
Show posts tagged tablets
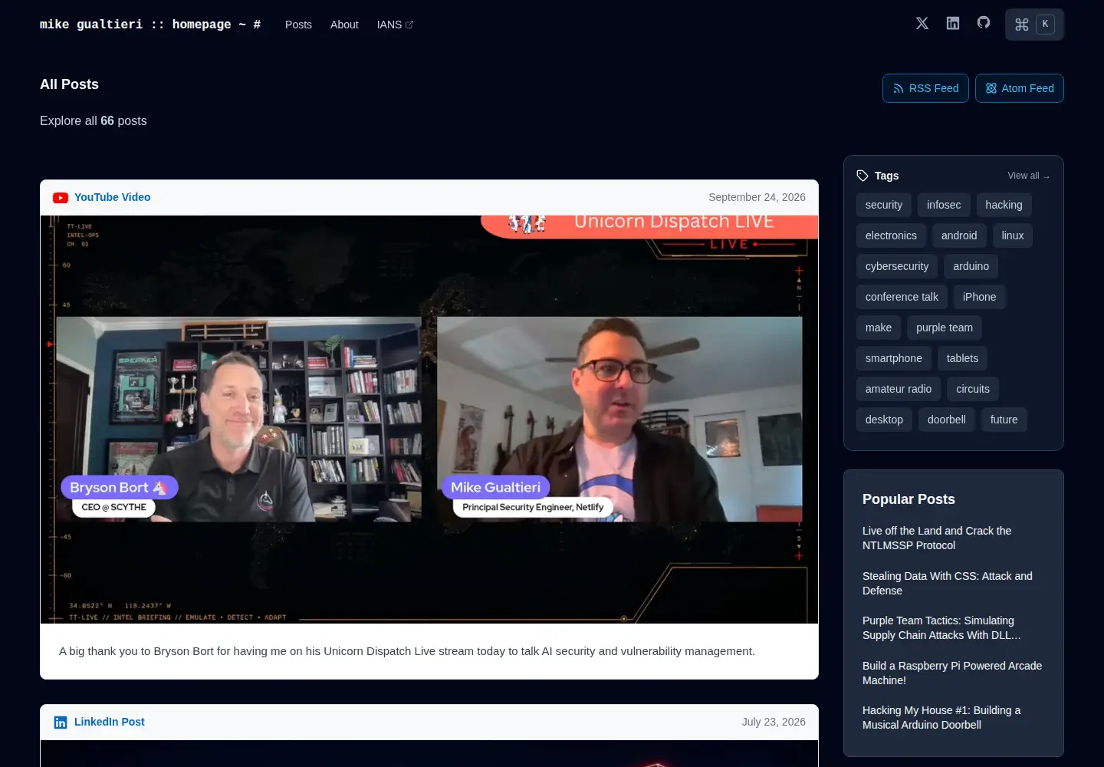962,358
